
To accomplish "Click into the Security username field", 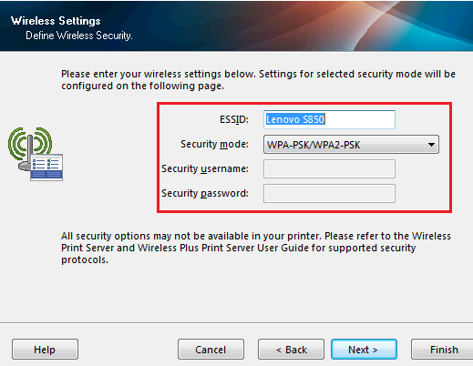I will pos(329,168).
